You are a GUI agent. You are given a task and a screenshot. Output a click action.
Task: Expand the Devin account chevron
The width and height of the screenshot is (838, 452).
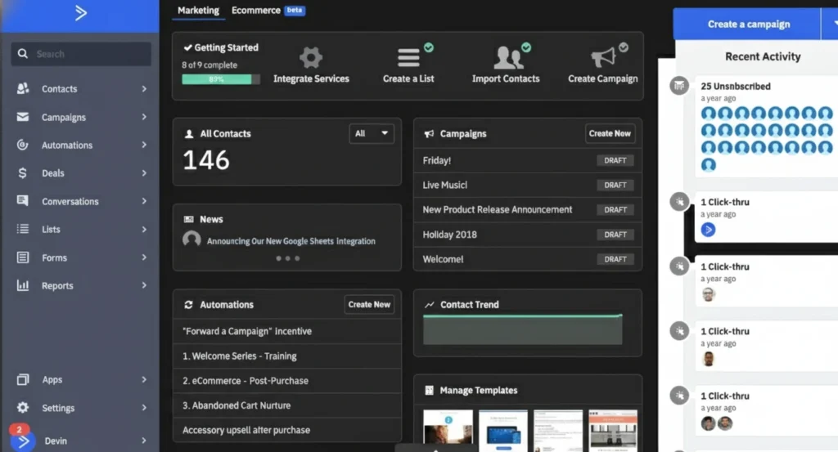click(x=144, y=441)
